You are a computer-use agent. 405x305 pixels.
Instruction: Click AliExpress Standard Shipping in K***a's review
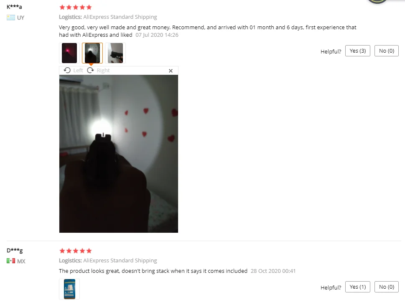[x=120, y=17]
